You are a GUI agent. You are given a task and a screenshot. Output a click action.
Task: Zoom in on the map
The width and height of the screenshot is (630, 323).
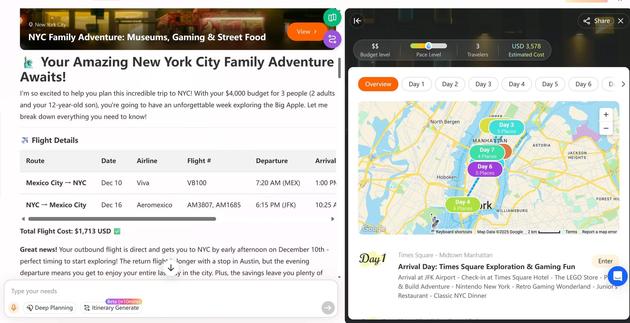pos(605,115)
